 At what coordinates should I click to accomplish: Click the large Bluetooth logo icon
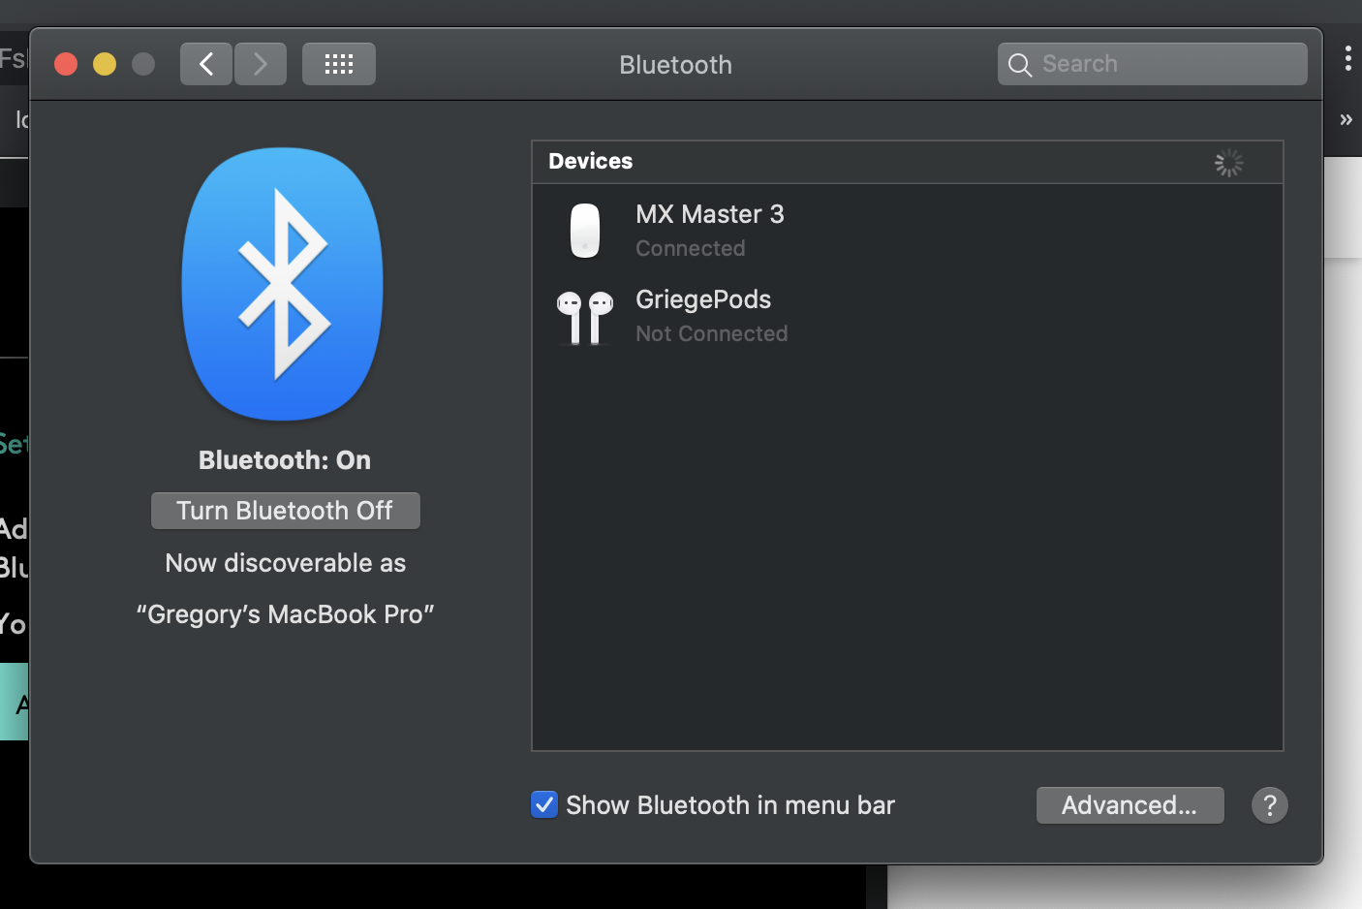pos(283,283)
